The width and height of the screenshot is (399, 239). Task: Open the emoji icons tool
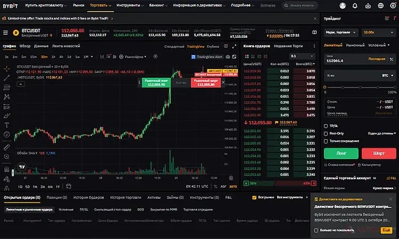click(7, 134)
